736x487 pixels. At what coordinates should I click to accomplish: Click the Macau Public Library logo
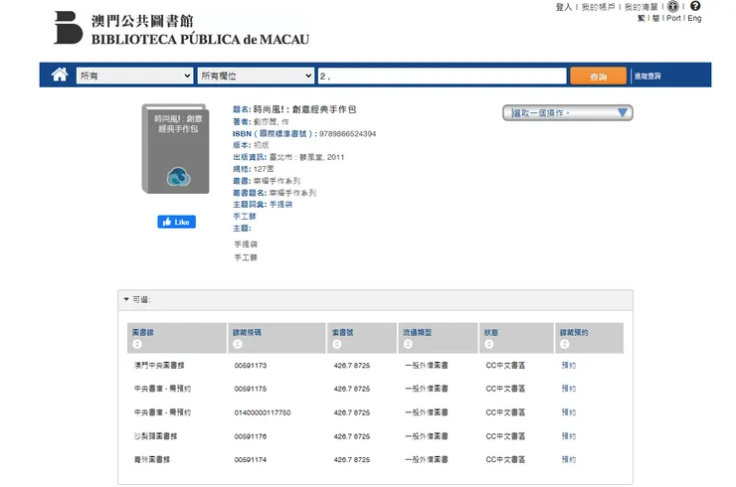coord(182,28)
